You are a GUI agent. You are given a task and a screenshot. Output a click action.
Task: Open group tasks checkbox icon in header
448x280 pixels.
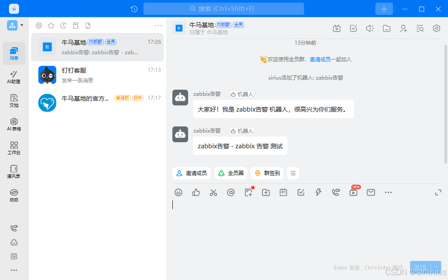(353, 28)
